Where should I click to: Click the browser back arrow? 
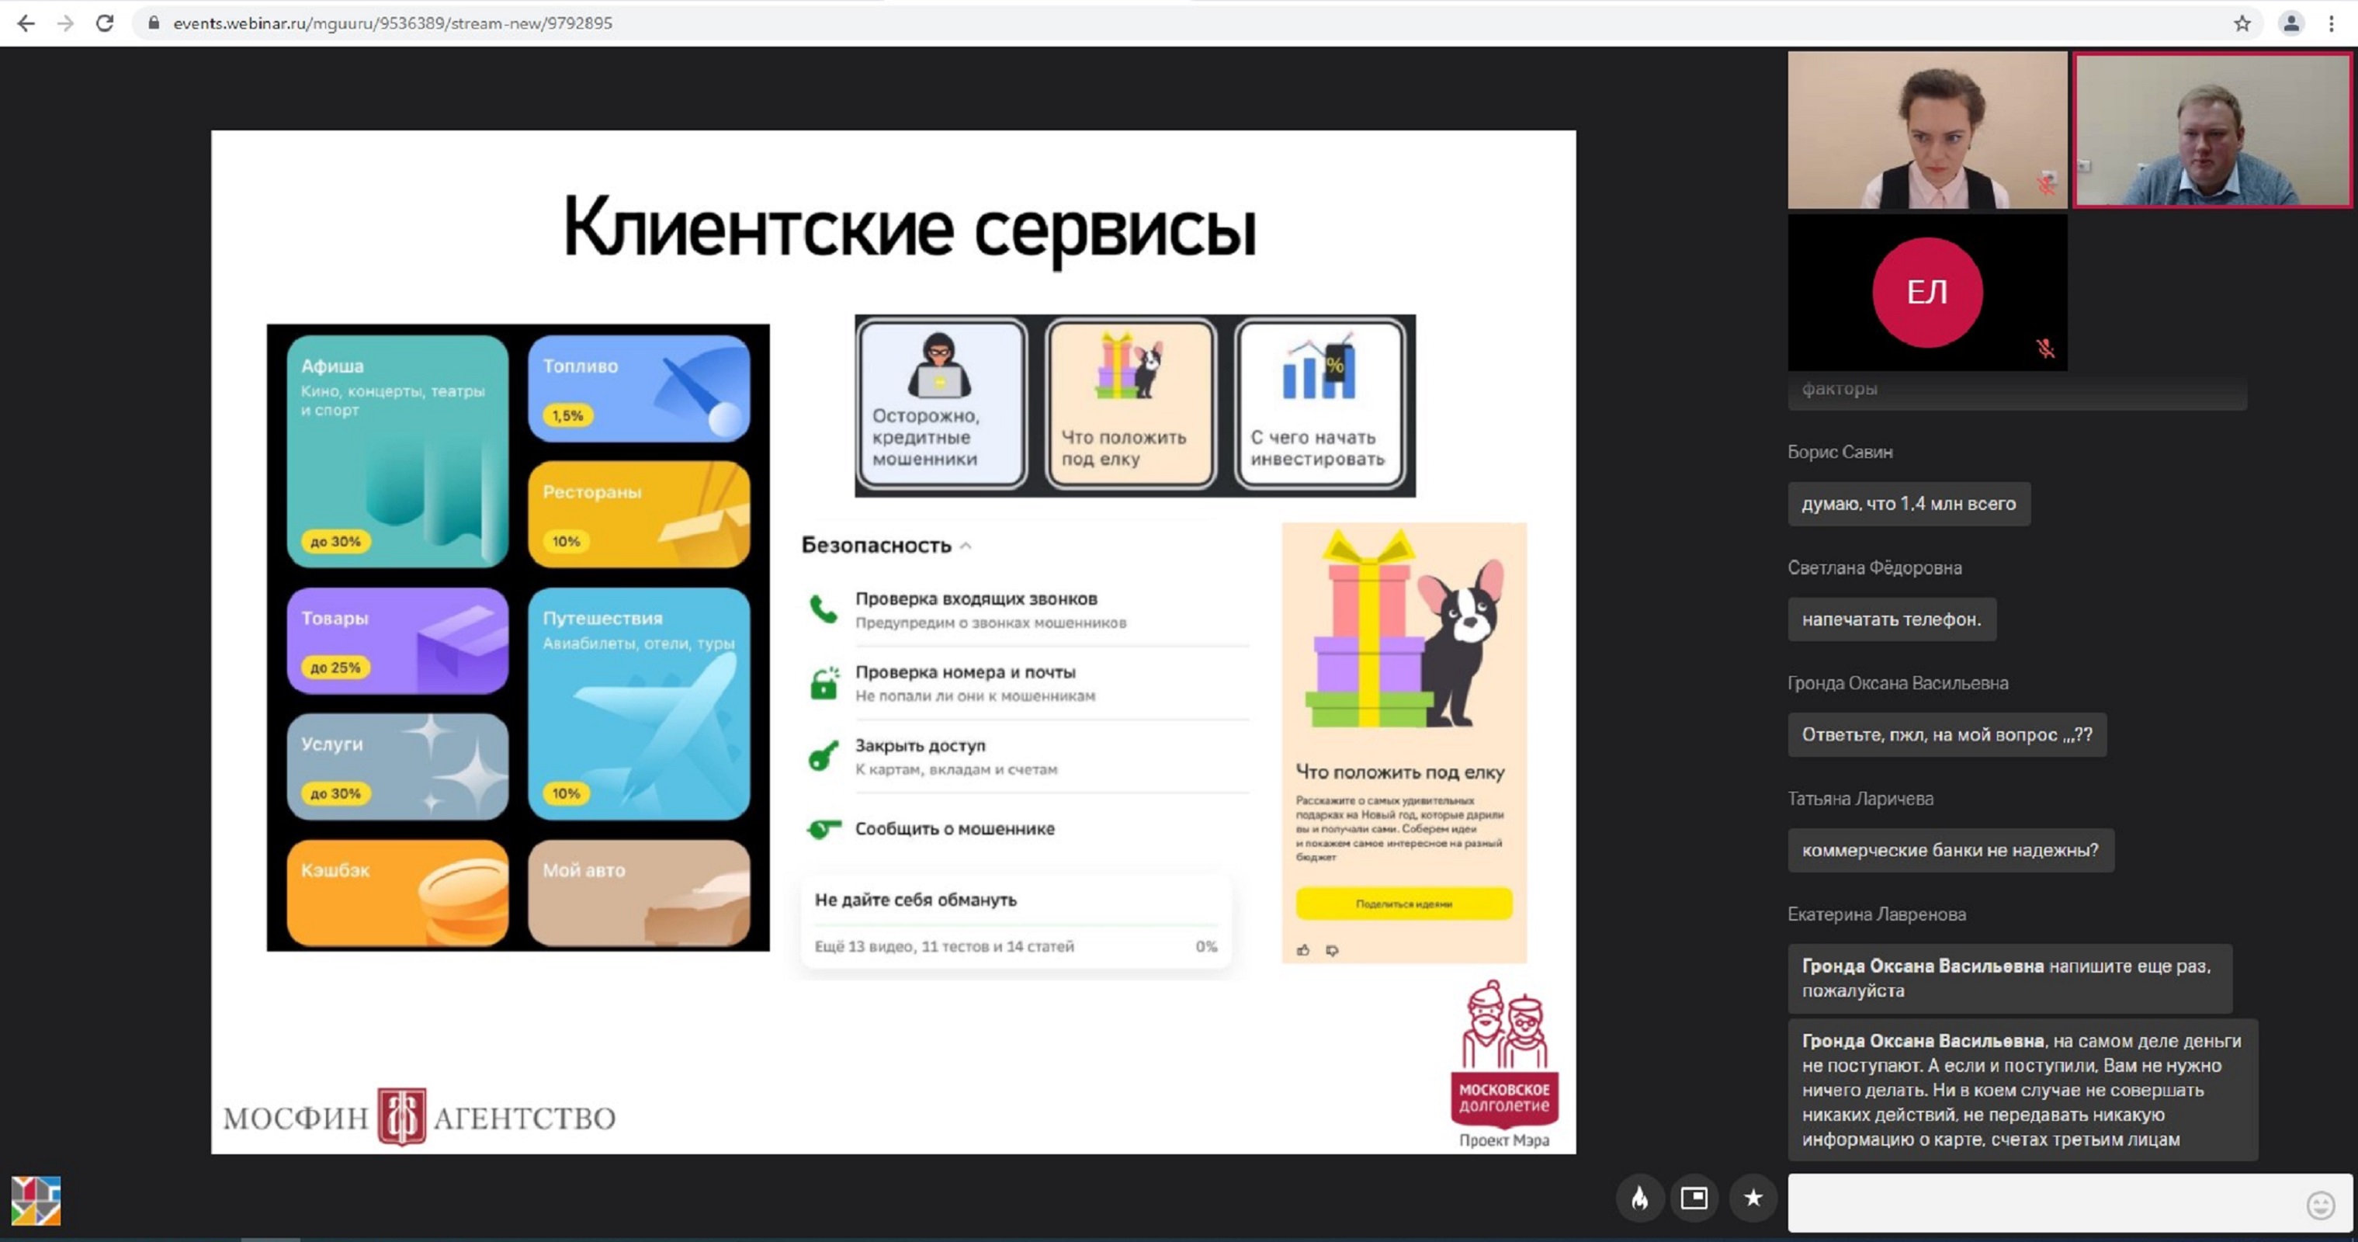[x=26, y=23]
